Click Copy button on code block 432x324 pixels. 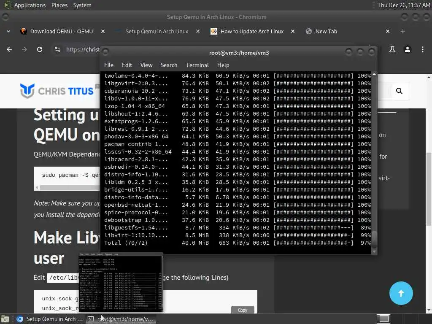click(x=243, y=310)
